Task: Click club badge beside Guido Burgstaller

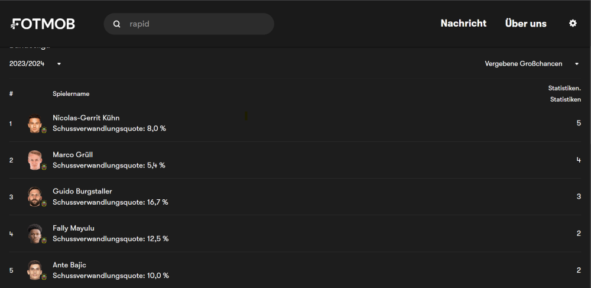Action: (44, 203)
